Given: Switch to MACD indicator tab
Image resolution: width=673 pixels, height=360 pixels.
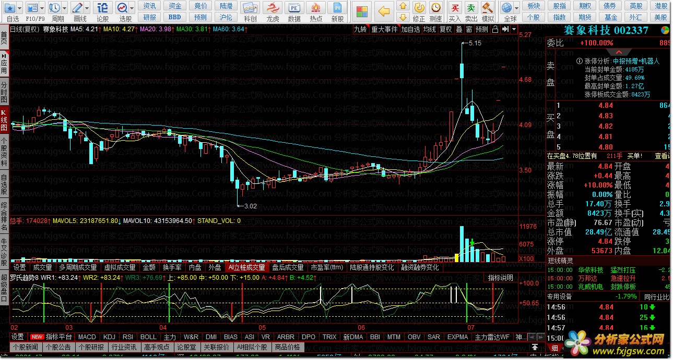Looking at the screenshot, I should 87,337.
